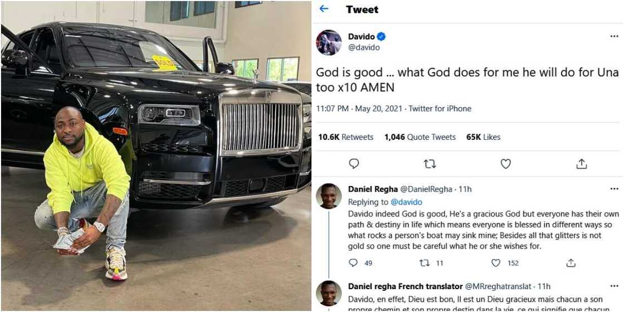Viewport: 624px width, 312px height.
Task: Open the @davido mention link in reply
Action: point(406,202)
